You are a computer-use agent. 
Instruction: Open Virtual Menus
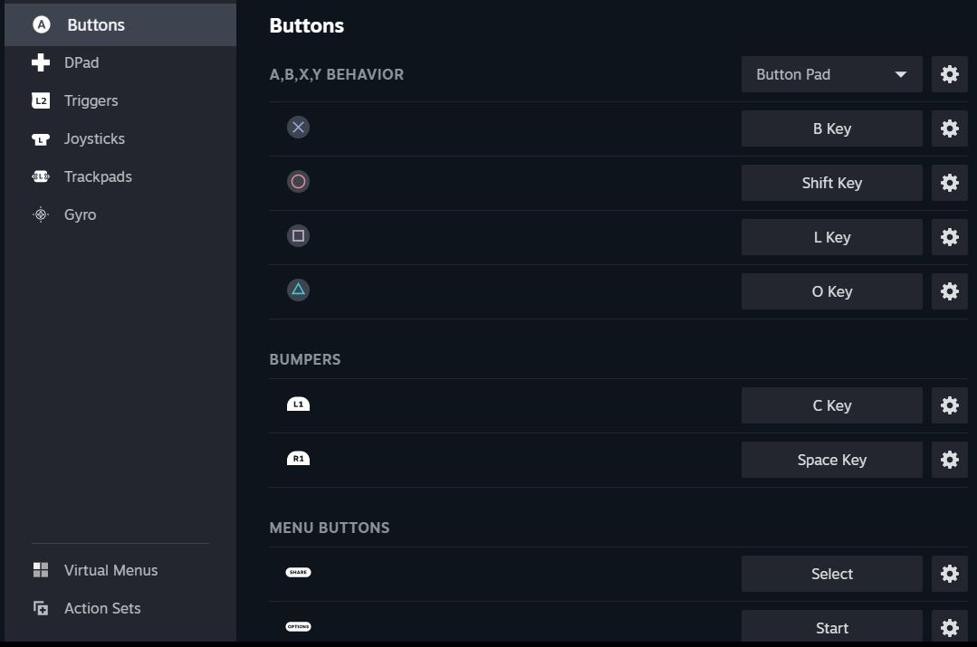(x=110, y=570)
